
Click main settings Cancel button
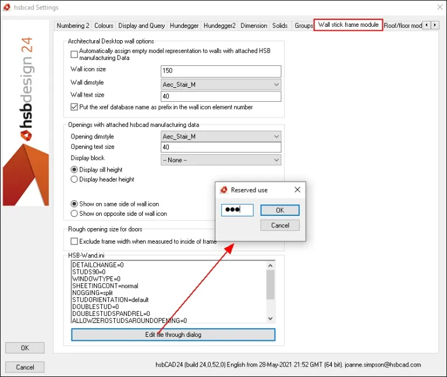click(25, 367)
